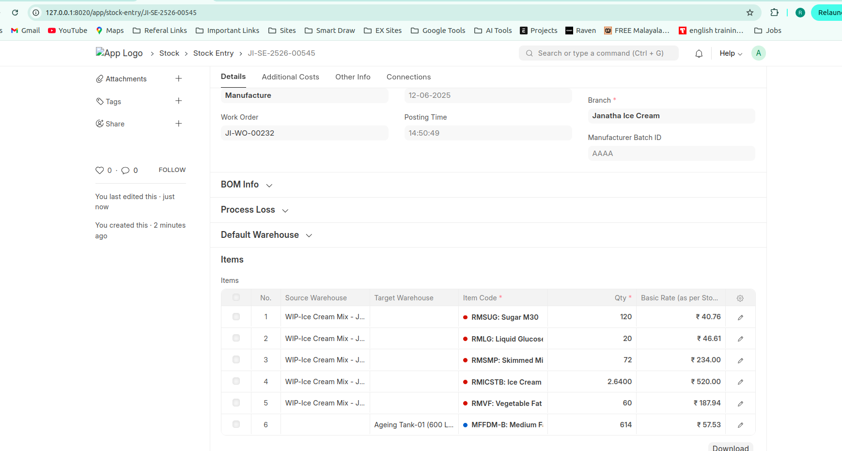This screenshot has width=842, height=451.
Task: Click the heart like icon in sidebar
Action: tap(100, 170)
